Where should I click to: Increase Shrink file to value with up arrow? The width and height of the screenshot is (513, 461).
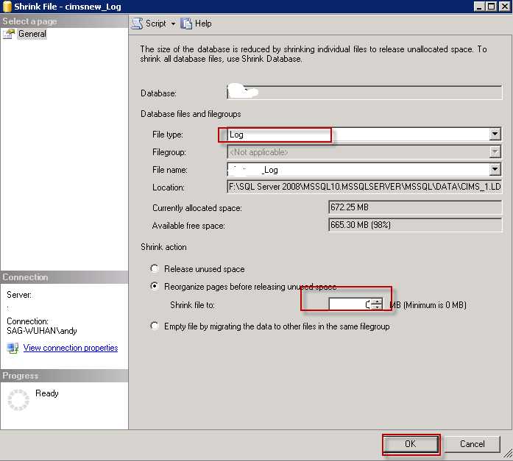[x=377, y=301]
